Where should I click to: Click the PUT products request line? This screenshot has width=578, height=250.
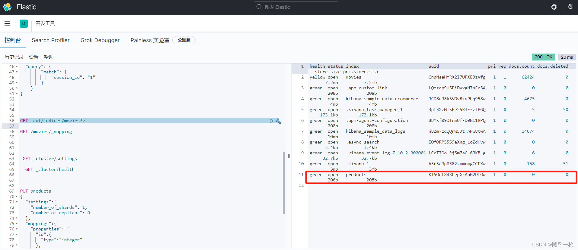36,191
